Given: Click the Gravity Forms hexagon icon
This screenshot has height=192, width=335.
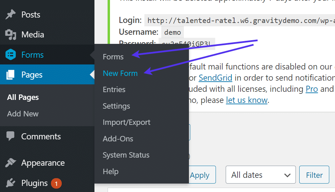Looking at the screenshot, I should point(11,55).
